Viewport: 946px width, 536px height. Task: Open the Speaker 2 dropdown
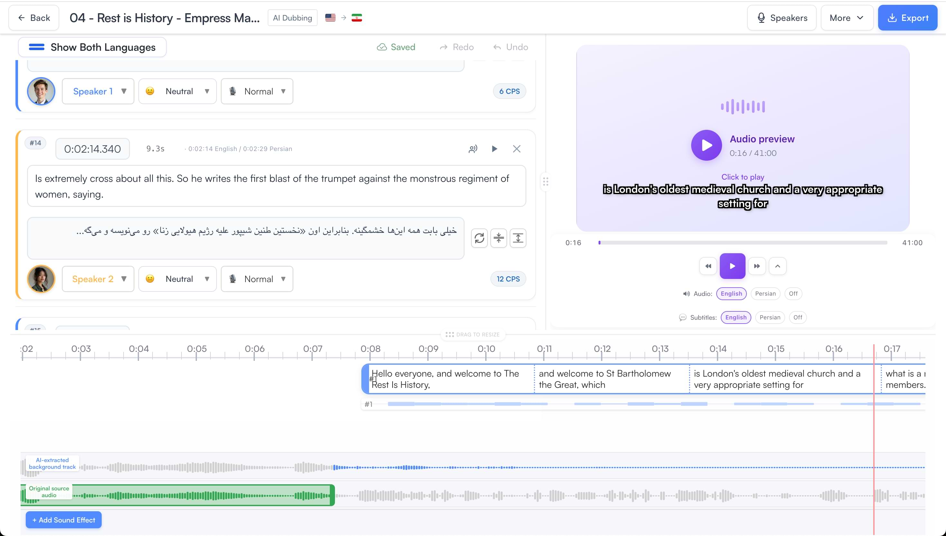[98, 279]
